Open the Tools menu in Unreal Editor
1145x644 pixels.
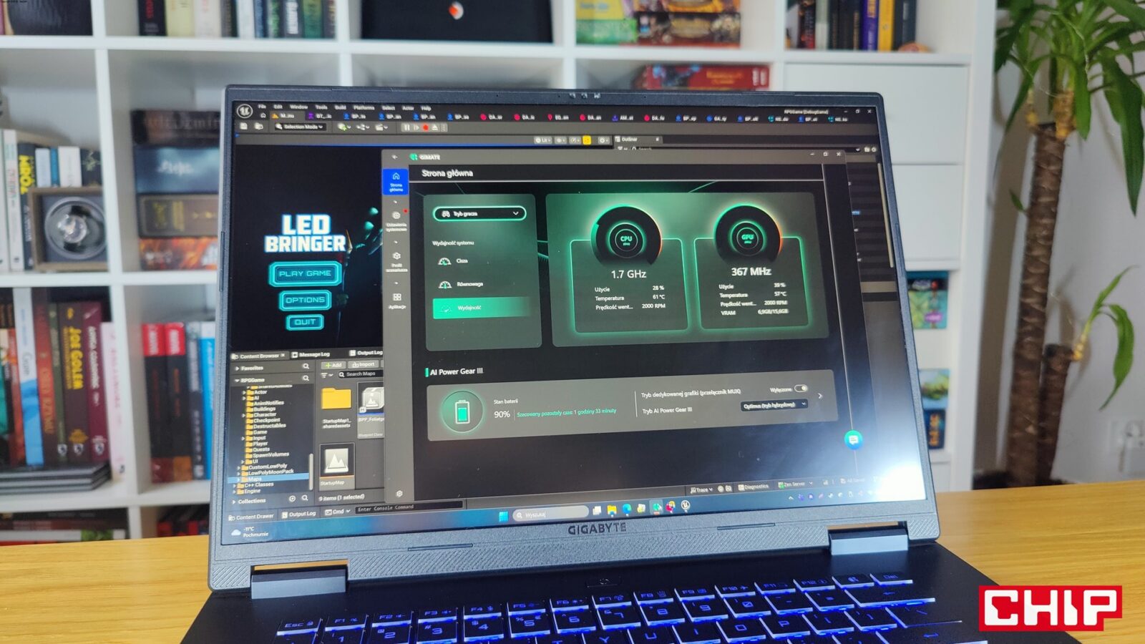coord(321,107)
